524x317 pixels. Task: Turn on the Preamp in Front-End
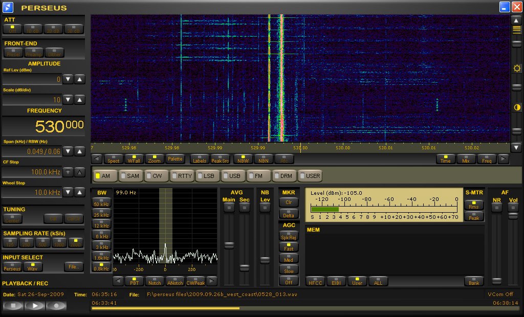click(34, 53)
